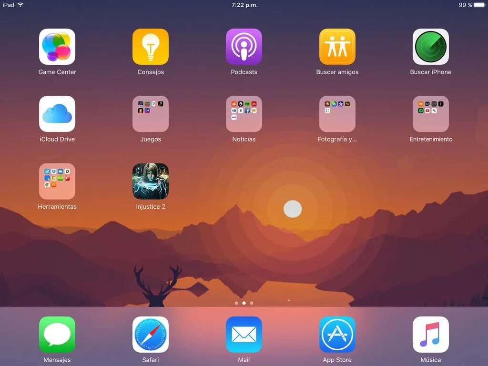Open the Noticias folder
The image size is (488, 366).
[244, 114]
